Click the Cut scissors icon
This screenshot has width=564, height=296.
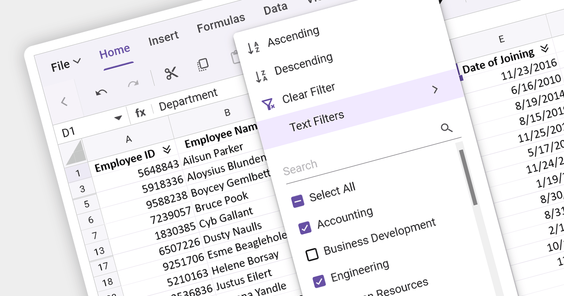coord(171,73)
